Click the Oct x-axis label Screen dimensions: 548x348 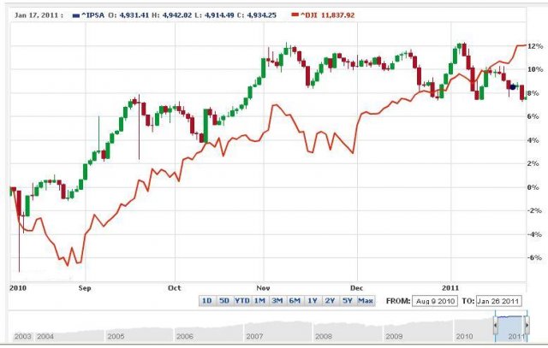(x=174, y=288)
